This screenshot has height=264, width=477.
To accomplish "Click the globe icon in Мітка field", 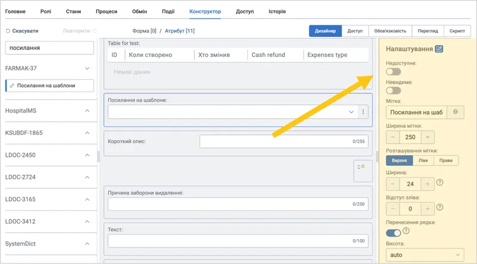I will [x=456, y=112].
